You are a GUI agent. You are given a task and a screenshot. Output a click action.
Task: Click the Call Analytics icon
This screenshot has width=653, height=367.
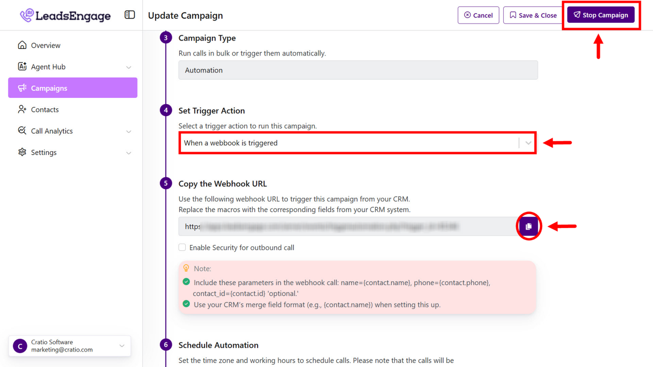click(x=22, y=131)
